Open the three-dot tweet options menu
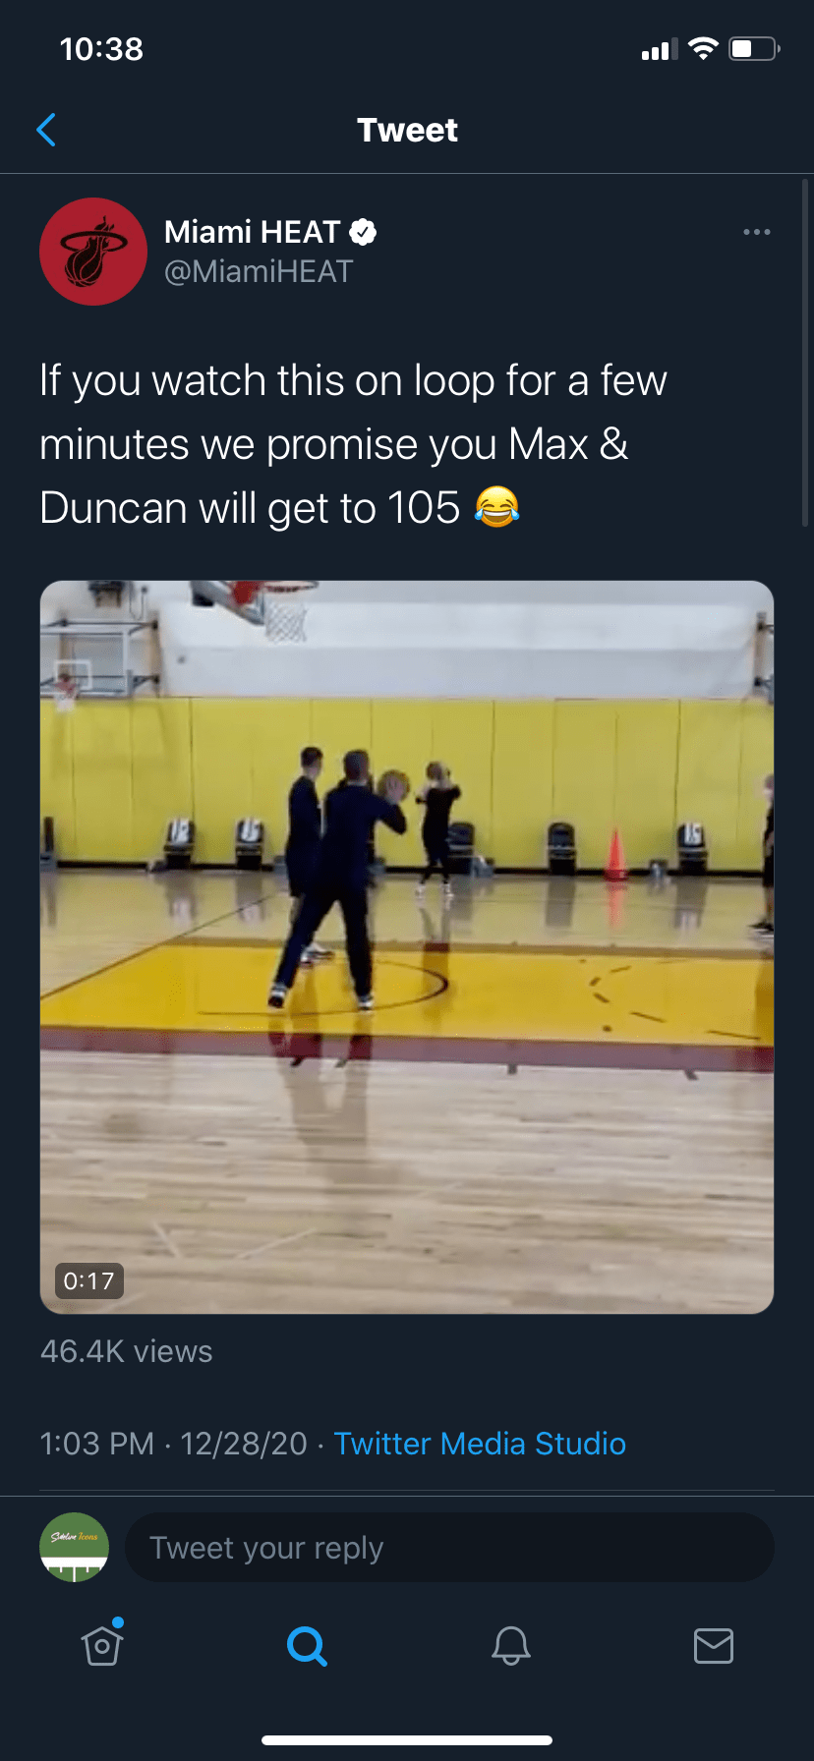This screenshot has height=1761, width=814. (x=756, y=232)
